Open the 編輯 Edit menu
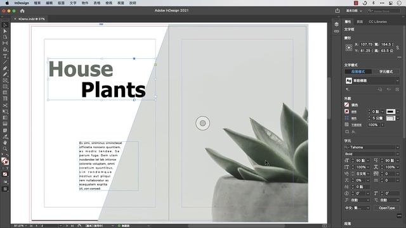The height and width of the screenshot is (228, 406). [x=49, y=3]
